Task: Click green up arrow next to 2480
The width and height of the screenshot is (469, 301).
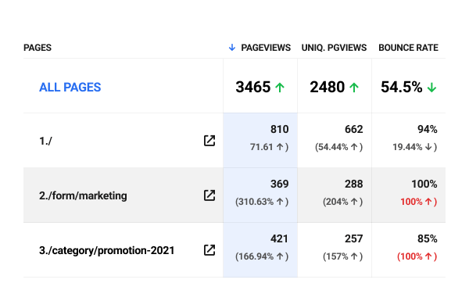Action: pyautogui.click(x=354, y=88)
